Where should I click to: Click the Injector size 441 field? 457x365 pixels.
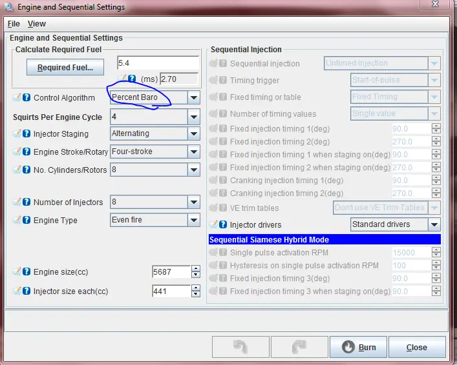coord(172,291)
